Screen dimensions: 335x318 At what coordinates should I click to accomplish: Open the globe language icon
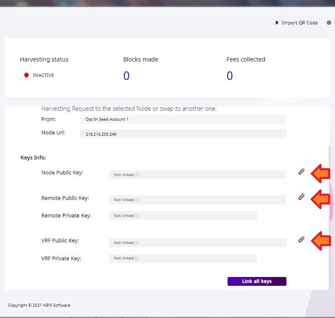click(x=329, y=23)
